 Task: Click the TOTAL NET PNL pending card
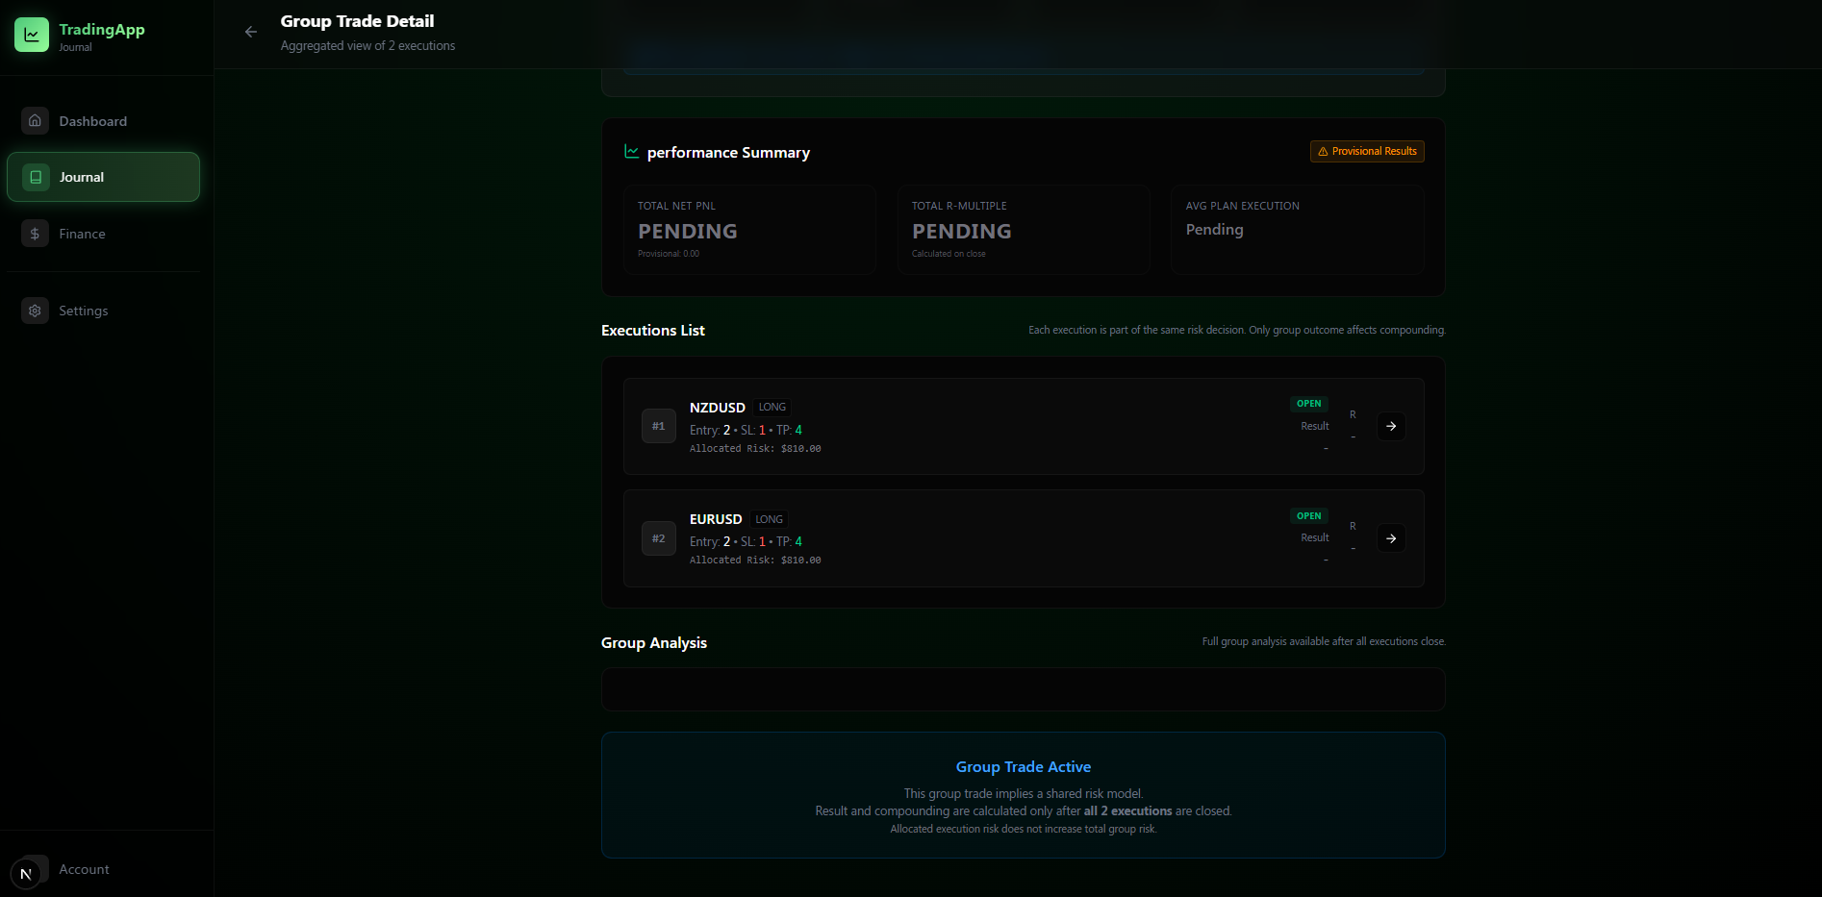point(749,229)
